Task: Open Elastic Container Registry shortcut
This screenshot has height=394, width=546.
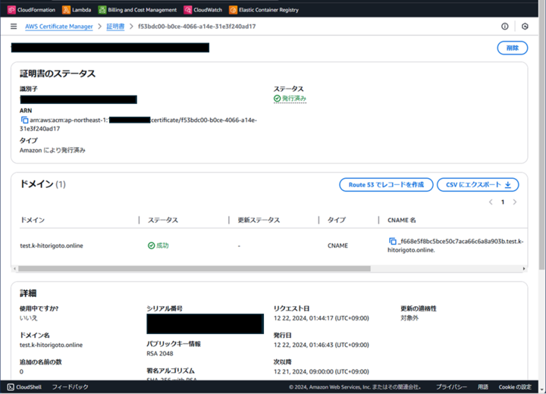Action: (264, 10)
